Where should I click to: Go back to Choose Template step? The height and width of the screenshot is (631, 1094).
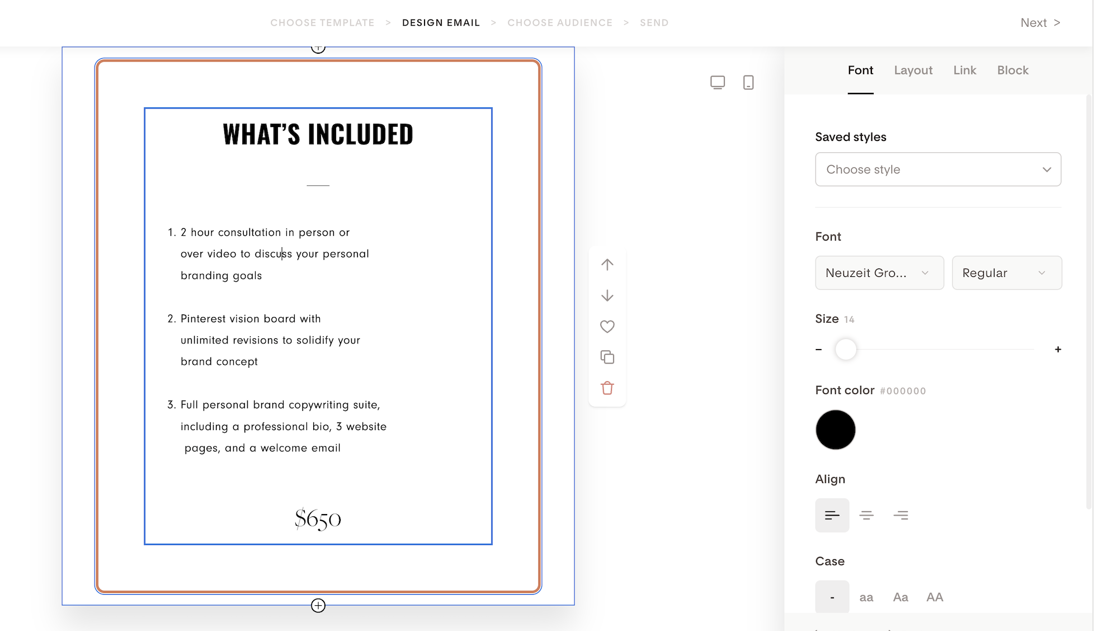coord(322,23)
